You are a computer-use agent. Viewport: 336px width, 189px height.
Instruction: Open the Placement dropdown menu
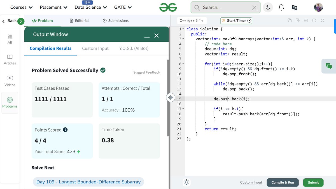pyautogui.click(x=53, y=7)
